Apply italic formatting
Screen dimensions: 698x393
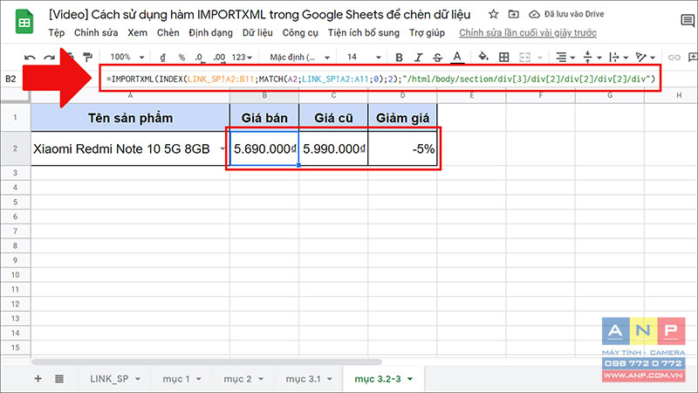[x=418, y=57]
